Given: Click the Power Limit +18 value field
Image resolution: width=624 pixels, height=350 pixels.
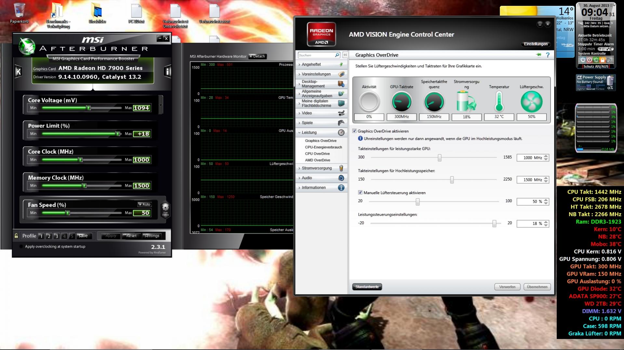Looking at the screenshot, I should [141, 134].
